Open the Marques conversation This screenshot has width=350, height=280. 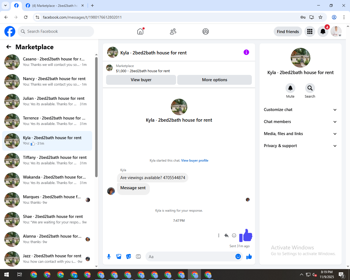(x=47, y=200)
